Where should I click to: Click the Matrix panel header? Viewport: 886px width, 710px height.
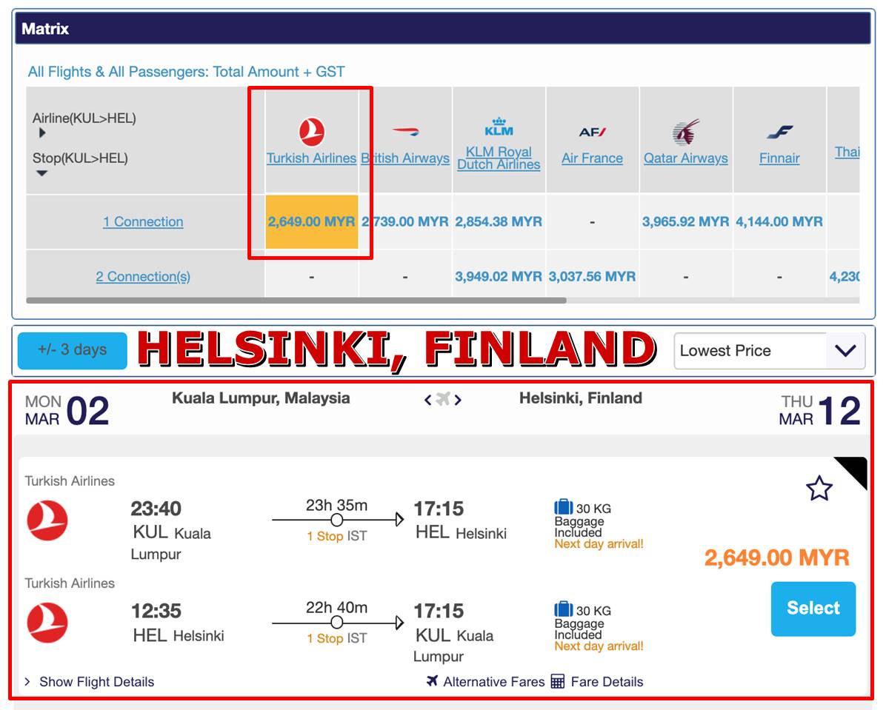(444, 28)
